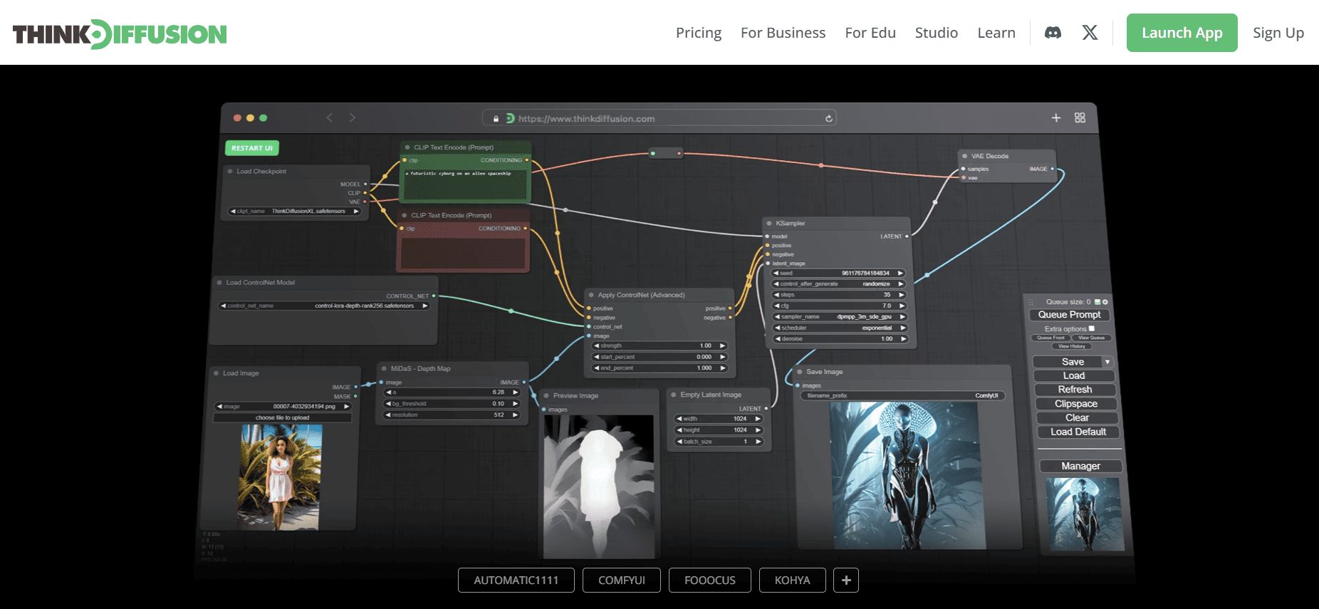Viewport: 1319px width, 609px height.
Task: Open the Save dropdown arrow
Action: [x=1107, y=362]
